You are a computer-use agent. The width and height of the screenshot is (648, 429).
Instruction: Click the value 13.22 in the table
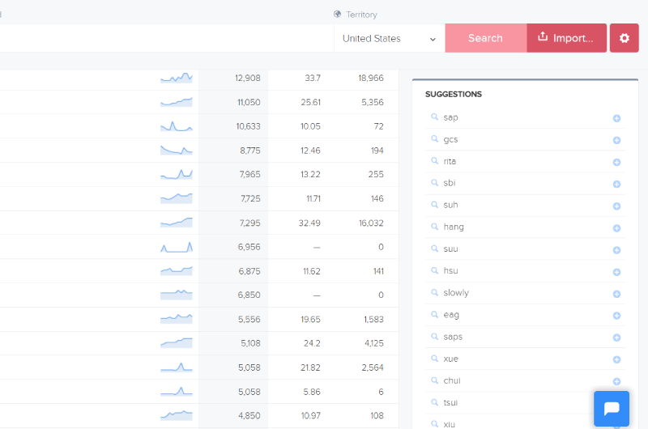tap(310, 174)
